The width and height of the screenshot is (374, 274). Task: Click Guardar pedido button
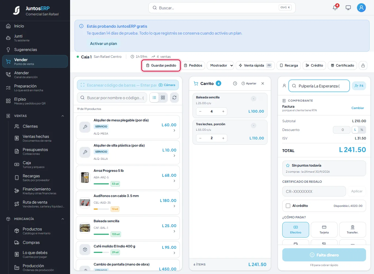(161, 65)
